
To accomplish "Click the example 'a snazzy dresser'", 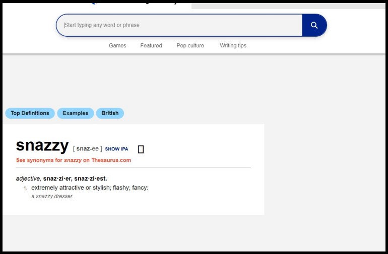I will click(52, 196).
